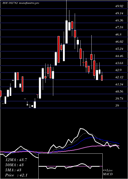128x179 pixels.
Task: Click the munafasutra.pro header text
Action: [x=29, y=3]
